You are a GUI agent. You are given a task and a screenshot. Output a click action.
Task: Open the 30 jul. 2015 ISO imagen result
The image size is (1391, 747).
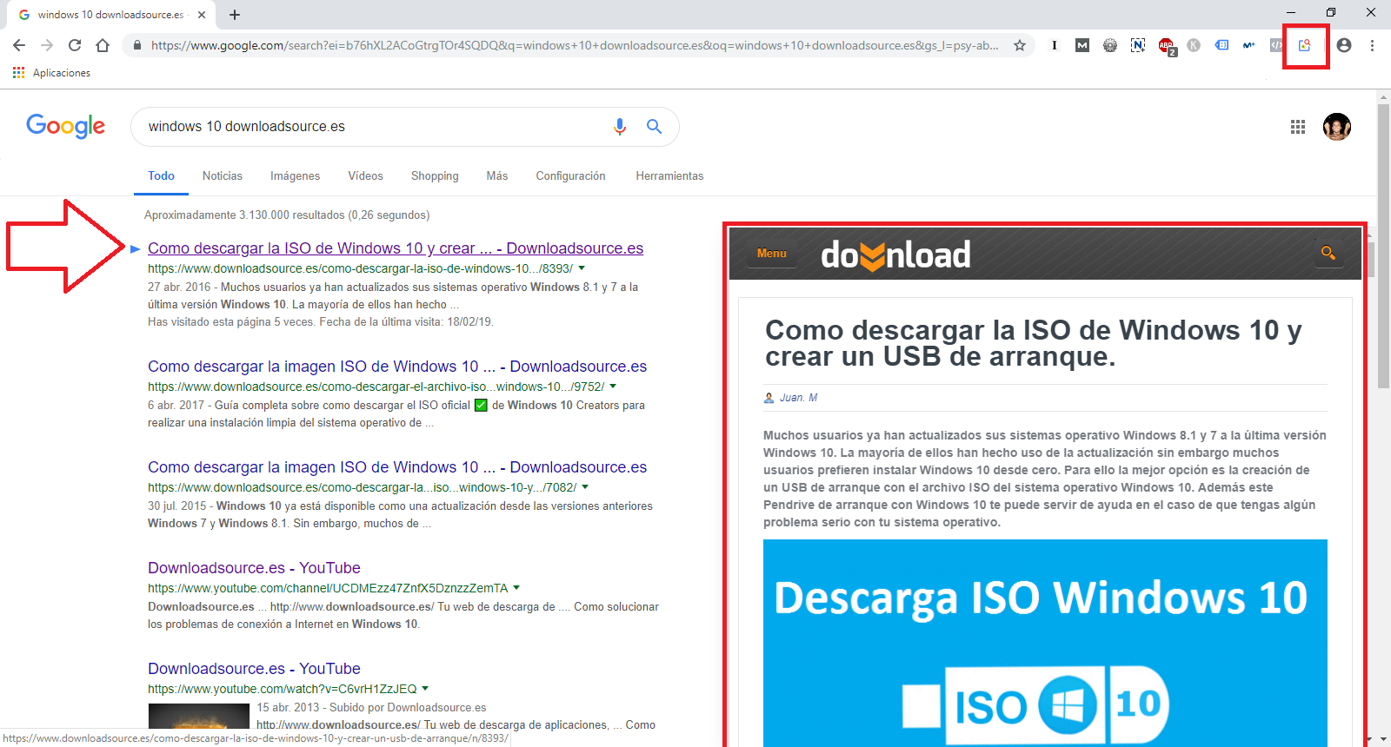397,467
